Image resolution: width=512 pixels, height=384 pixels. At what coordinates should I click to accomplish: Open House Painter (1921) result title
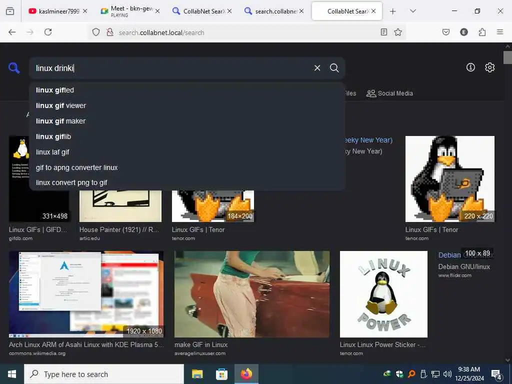[119, 229]
